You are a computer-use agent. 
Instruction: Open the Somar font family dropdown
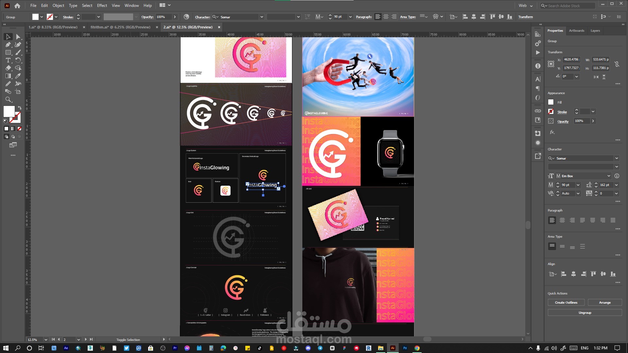[617, 158]
